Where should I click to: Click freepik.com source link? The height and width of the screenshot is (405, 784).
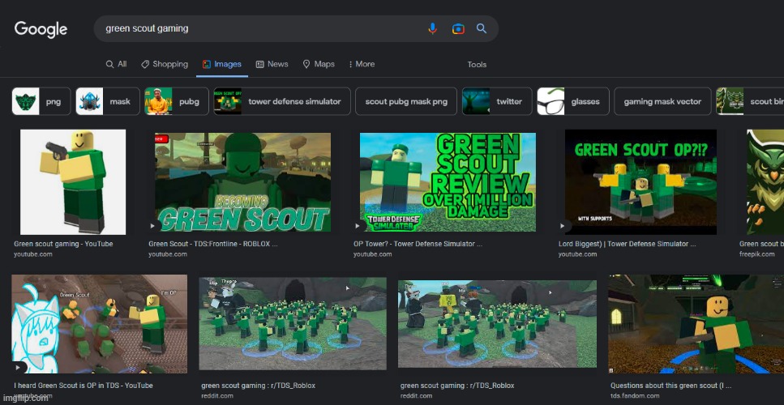pyautogui.click(x=756, y=254)
